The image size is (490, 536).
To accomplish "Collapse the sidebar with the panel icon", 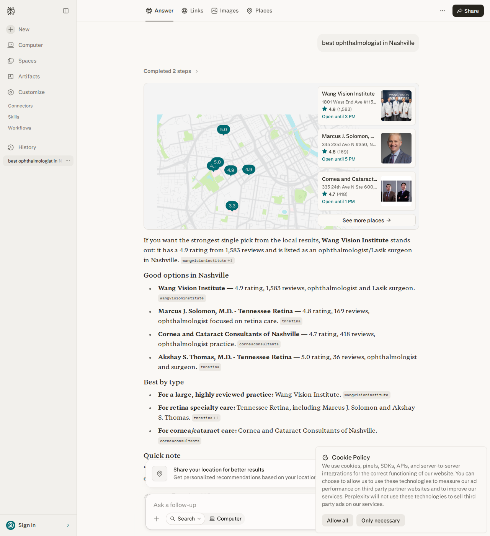I will tap(66, 11).
